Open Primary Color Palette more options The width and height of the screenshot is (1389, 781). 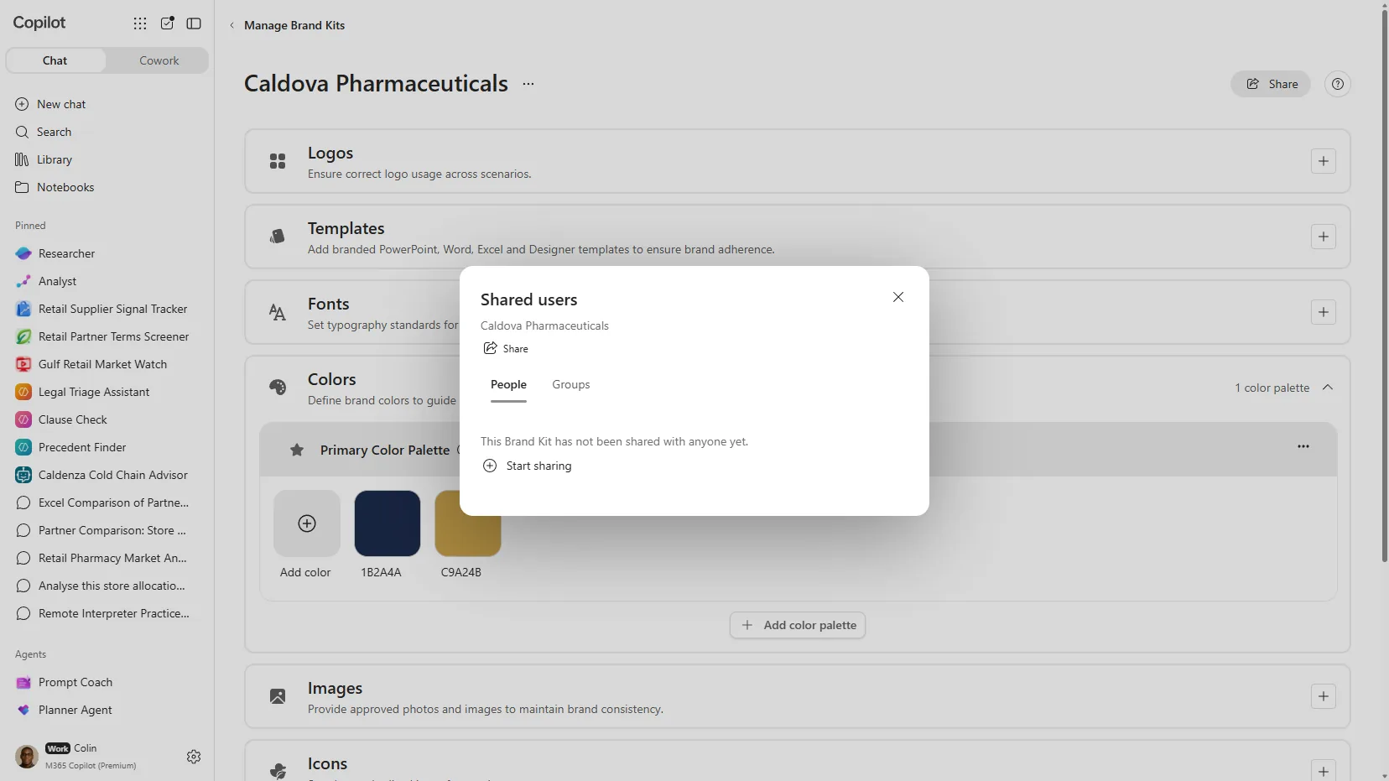pos(1303,446)
